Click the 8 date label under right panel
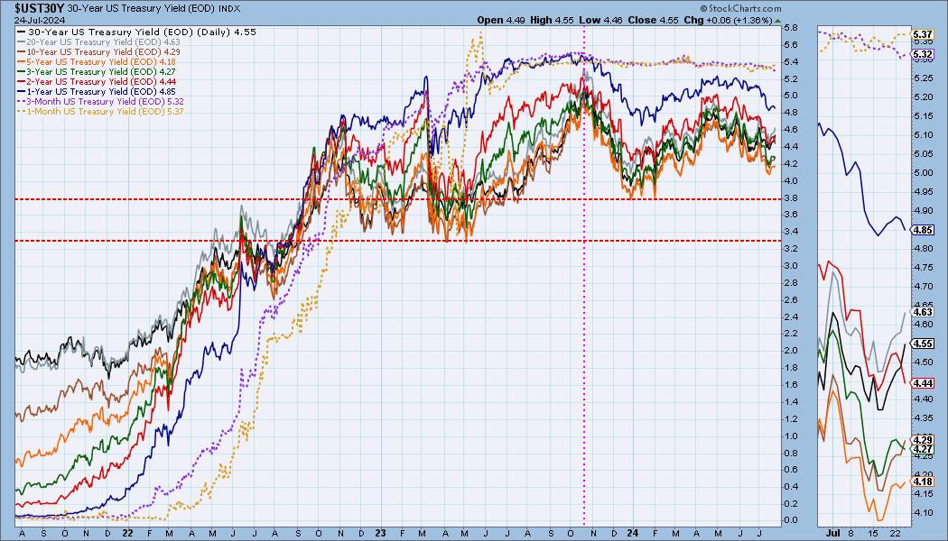The image size is (948, 541). click(852, 533)
